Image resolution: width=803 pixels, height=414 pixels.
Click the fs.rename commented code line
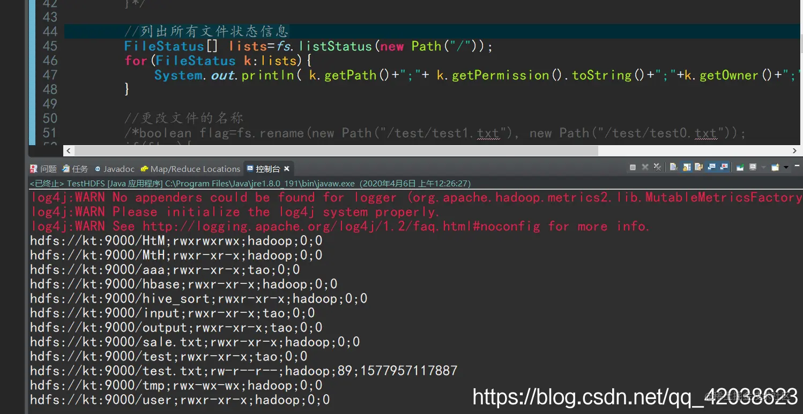click(x=435, y=133)
